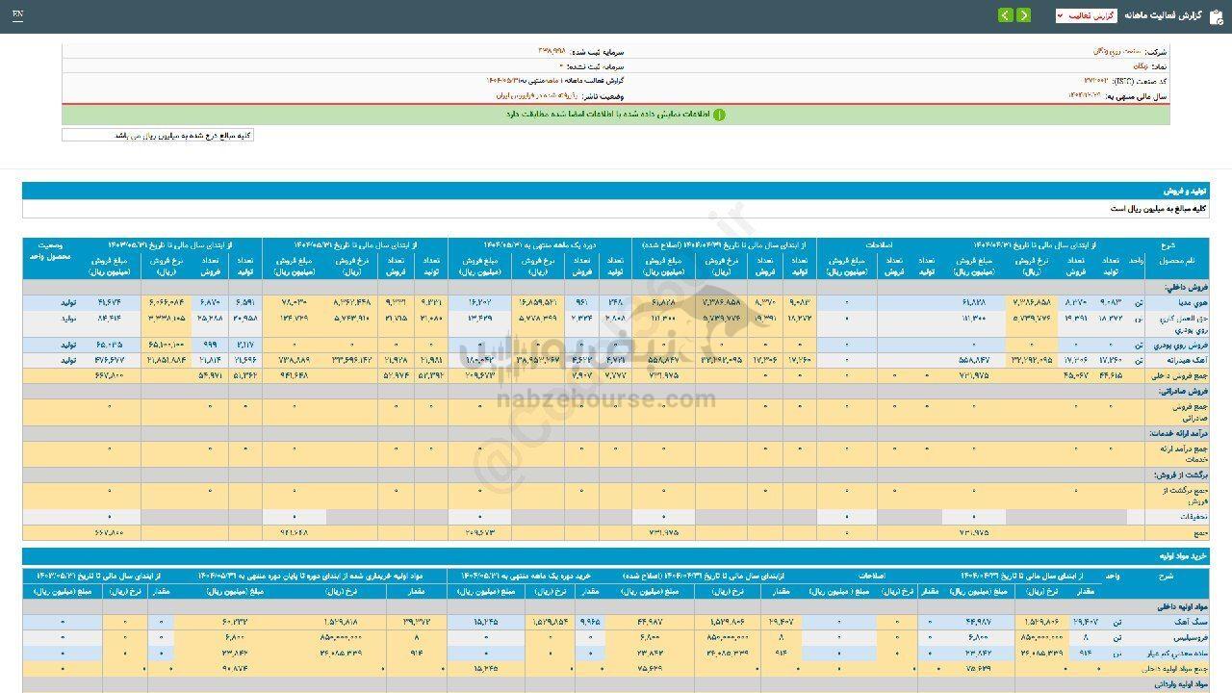Screen dimensions: 1232x693
Task: Click the جمع فروش داخلی total row label
Action: click(1177, 374)
